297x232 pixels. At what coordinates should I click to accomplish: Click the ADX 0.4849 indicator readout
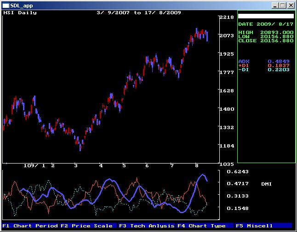click(264, 61)
